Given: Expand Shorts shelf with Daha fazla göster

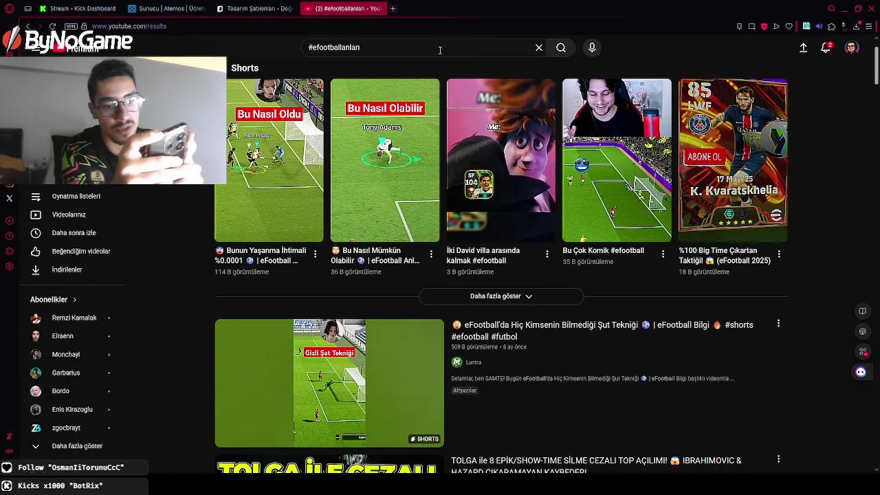Looking at the screenshot, I should pos(500,296).
